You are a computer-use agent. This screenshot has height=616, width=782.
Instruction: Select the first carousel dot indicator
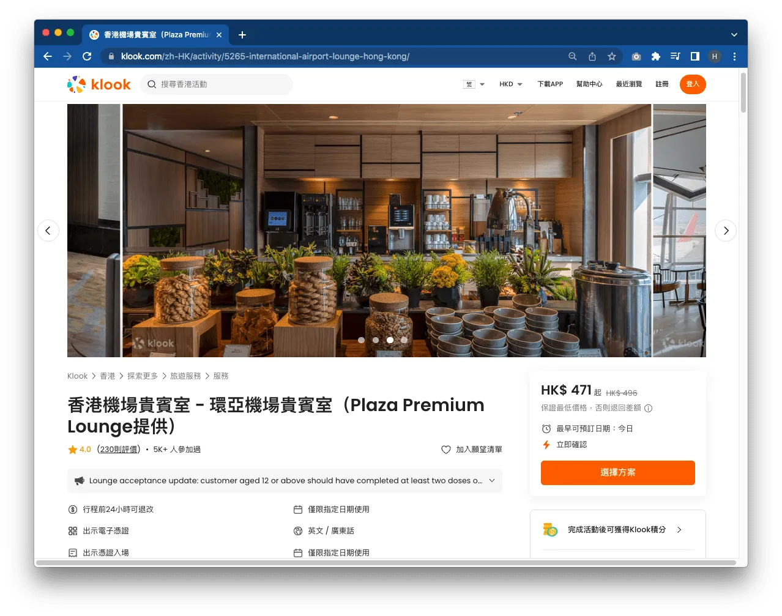pyautogui.click(x=361, y=340)
